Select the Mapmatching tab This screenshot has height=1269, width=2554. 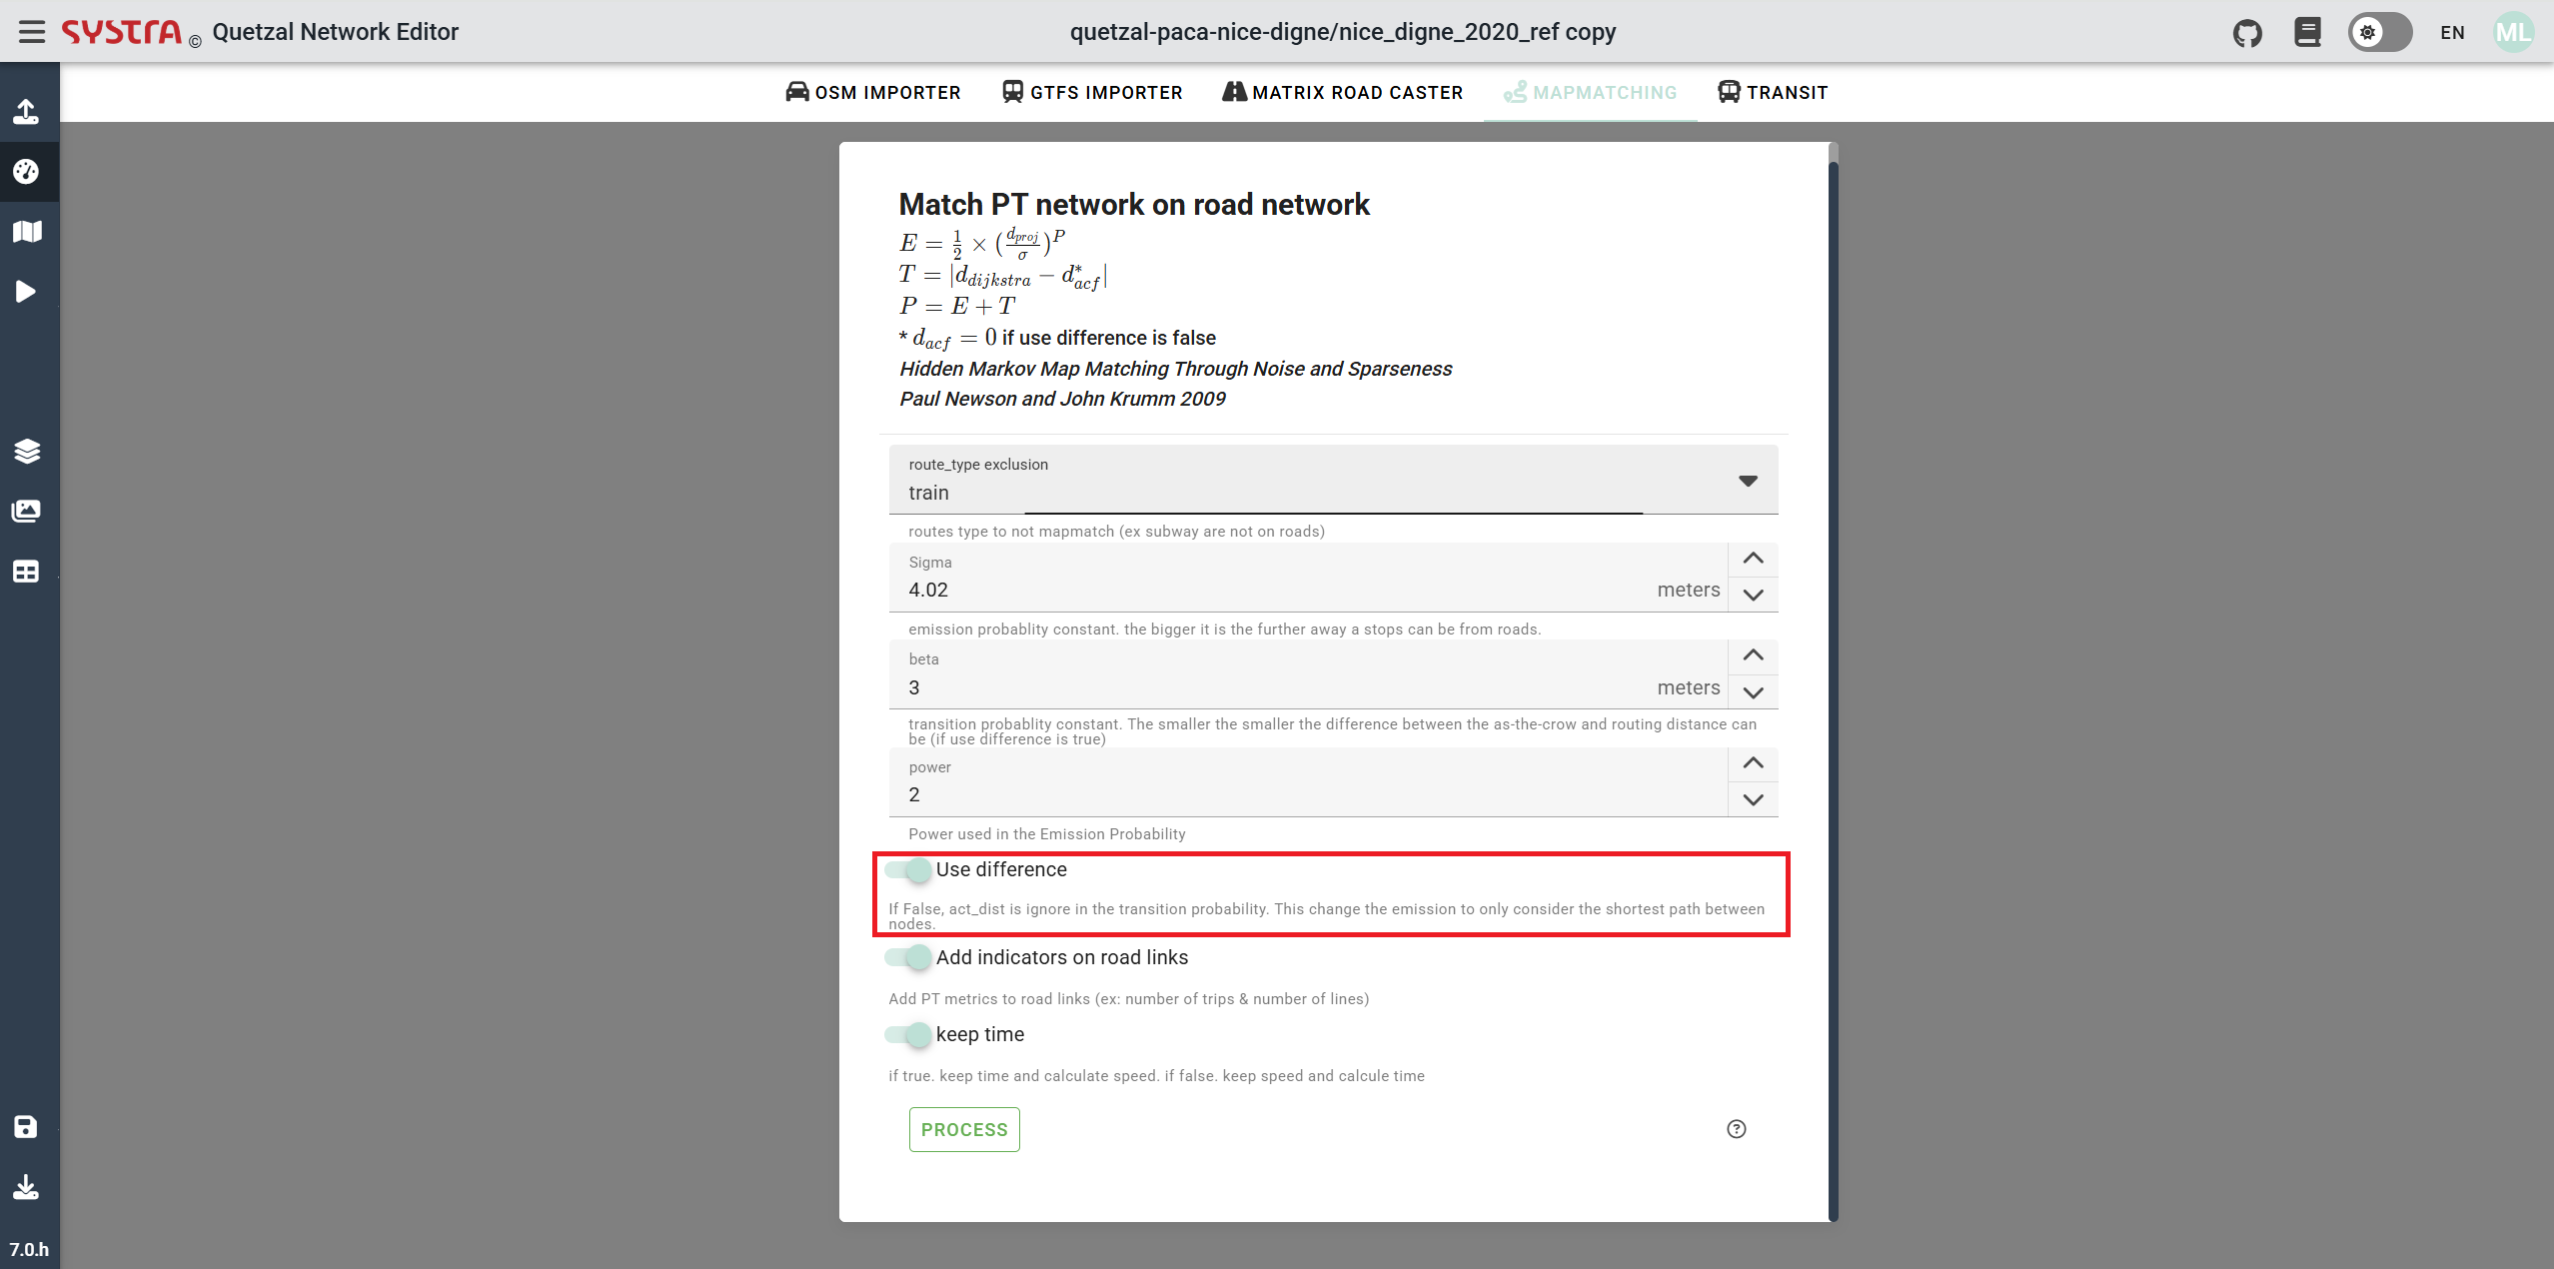pyautogui.click(x=1591, y=92)
